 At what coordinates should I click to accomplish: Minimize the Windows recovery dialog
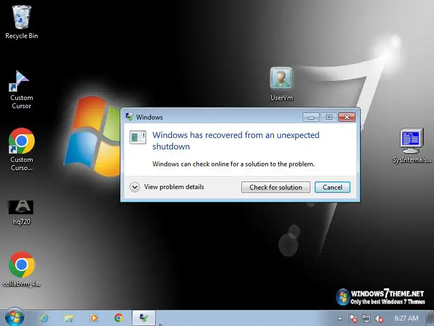coord(311,117)
